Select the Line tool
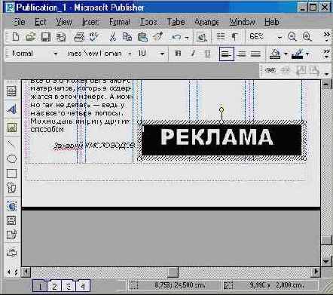This screenshot has height=295, width=333. coord(11,144)
